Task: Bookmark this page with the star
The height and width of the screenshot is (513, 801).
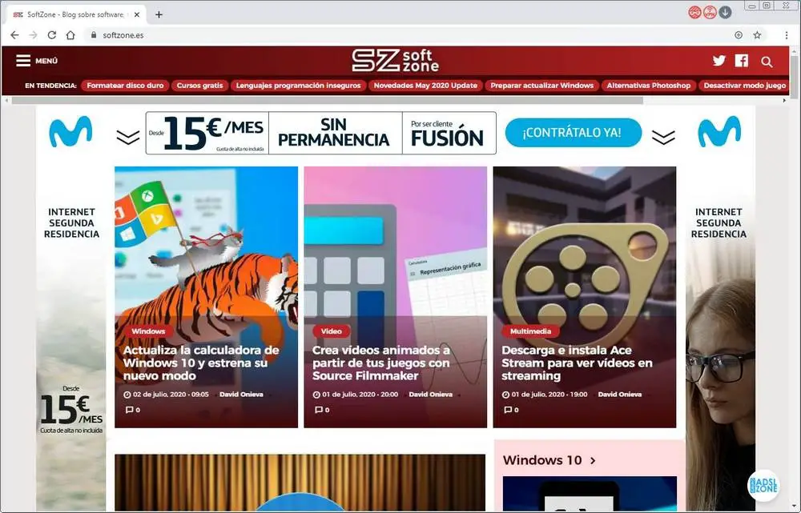Action: pyautogui.click(x=757, y=34)
